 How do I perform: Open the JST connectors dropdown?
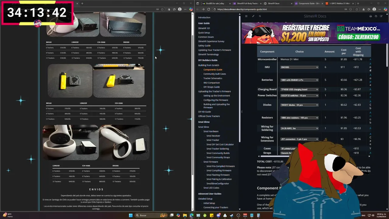[x=299, y=139]
